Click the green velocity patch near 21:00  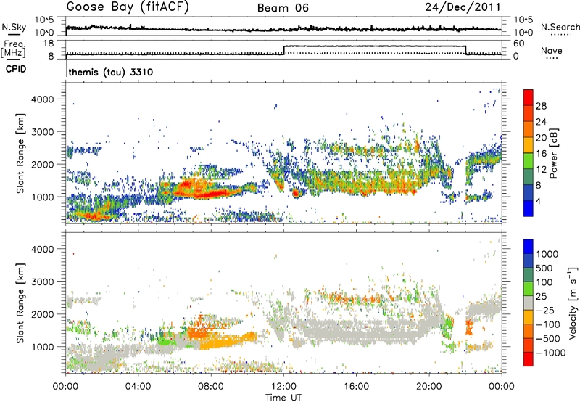pos(447,324)
